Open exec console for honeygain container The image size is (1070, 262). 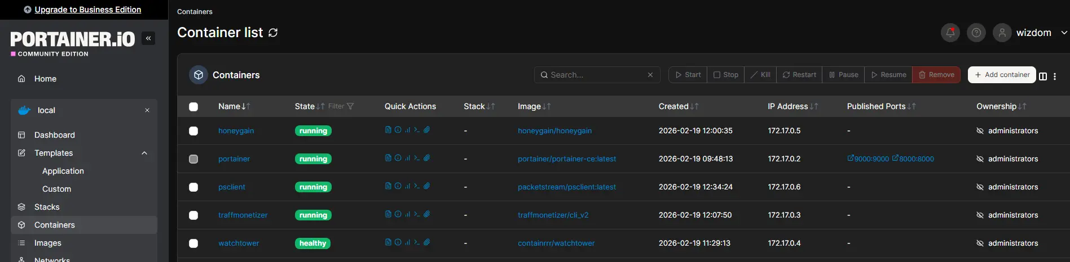[x=417, y=130]
